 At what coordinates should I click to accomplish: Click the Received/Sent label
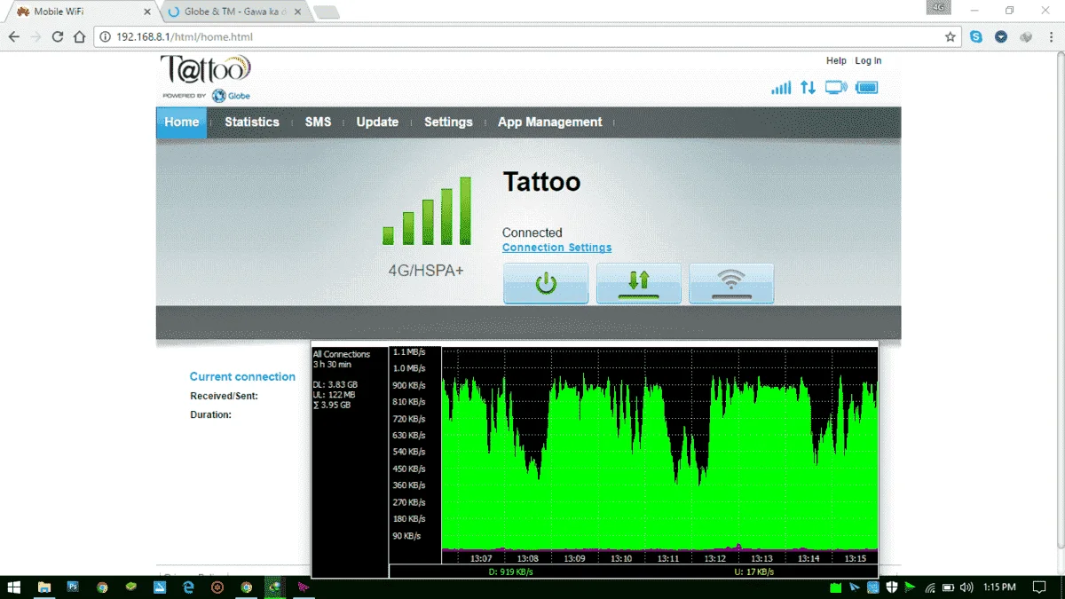(224, 396)
